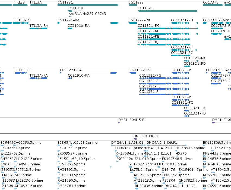Select EST DMG4A.1_1.A23.C1
This screenshot has width=231, height=190.
[x=127, y=143]
